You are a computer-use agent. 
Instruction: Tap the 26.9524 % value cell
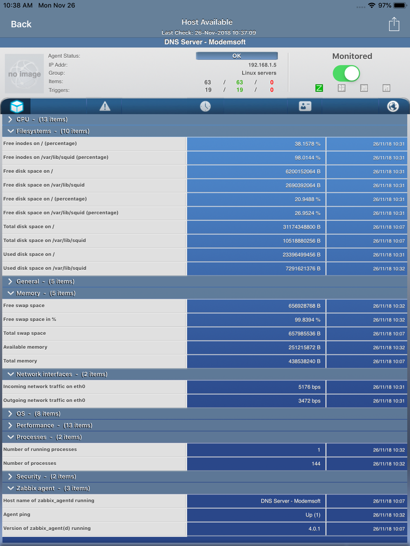256,213
